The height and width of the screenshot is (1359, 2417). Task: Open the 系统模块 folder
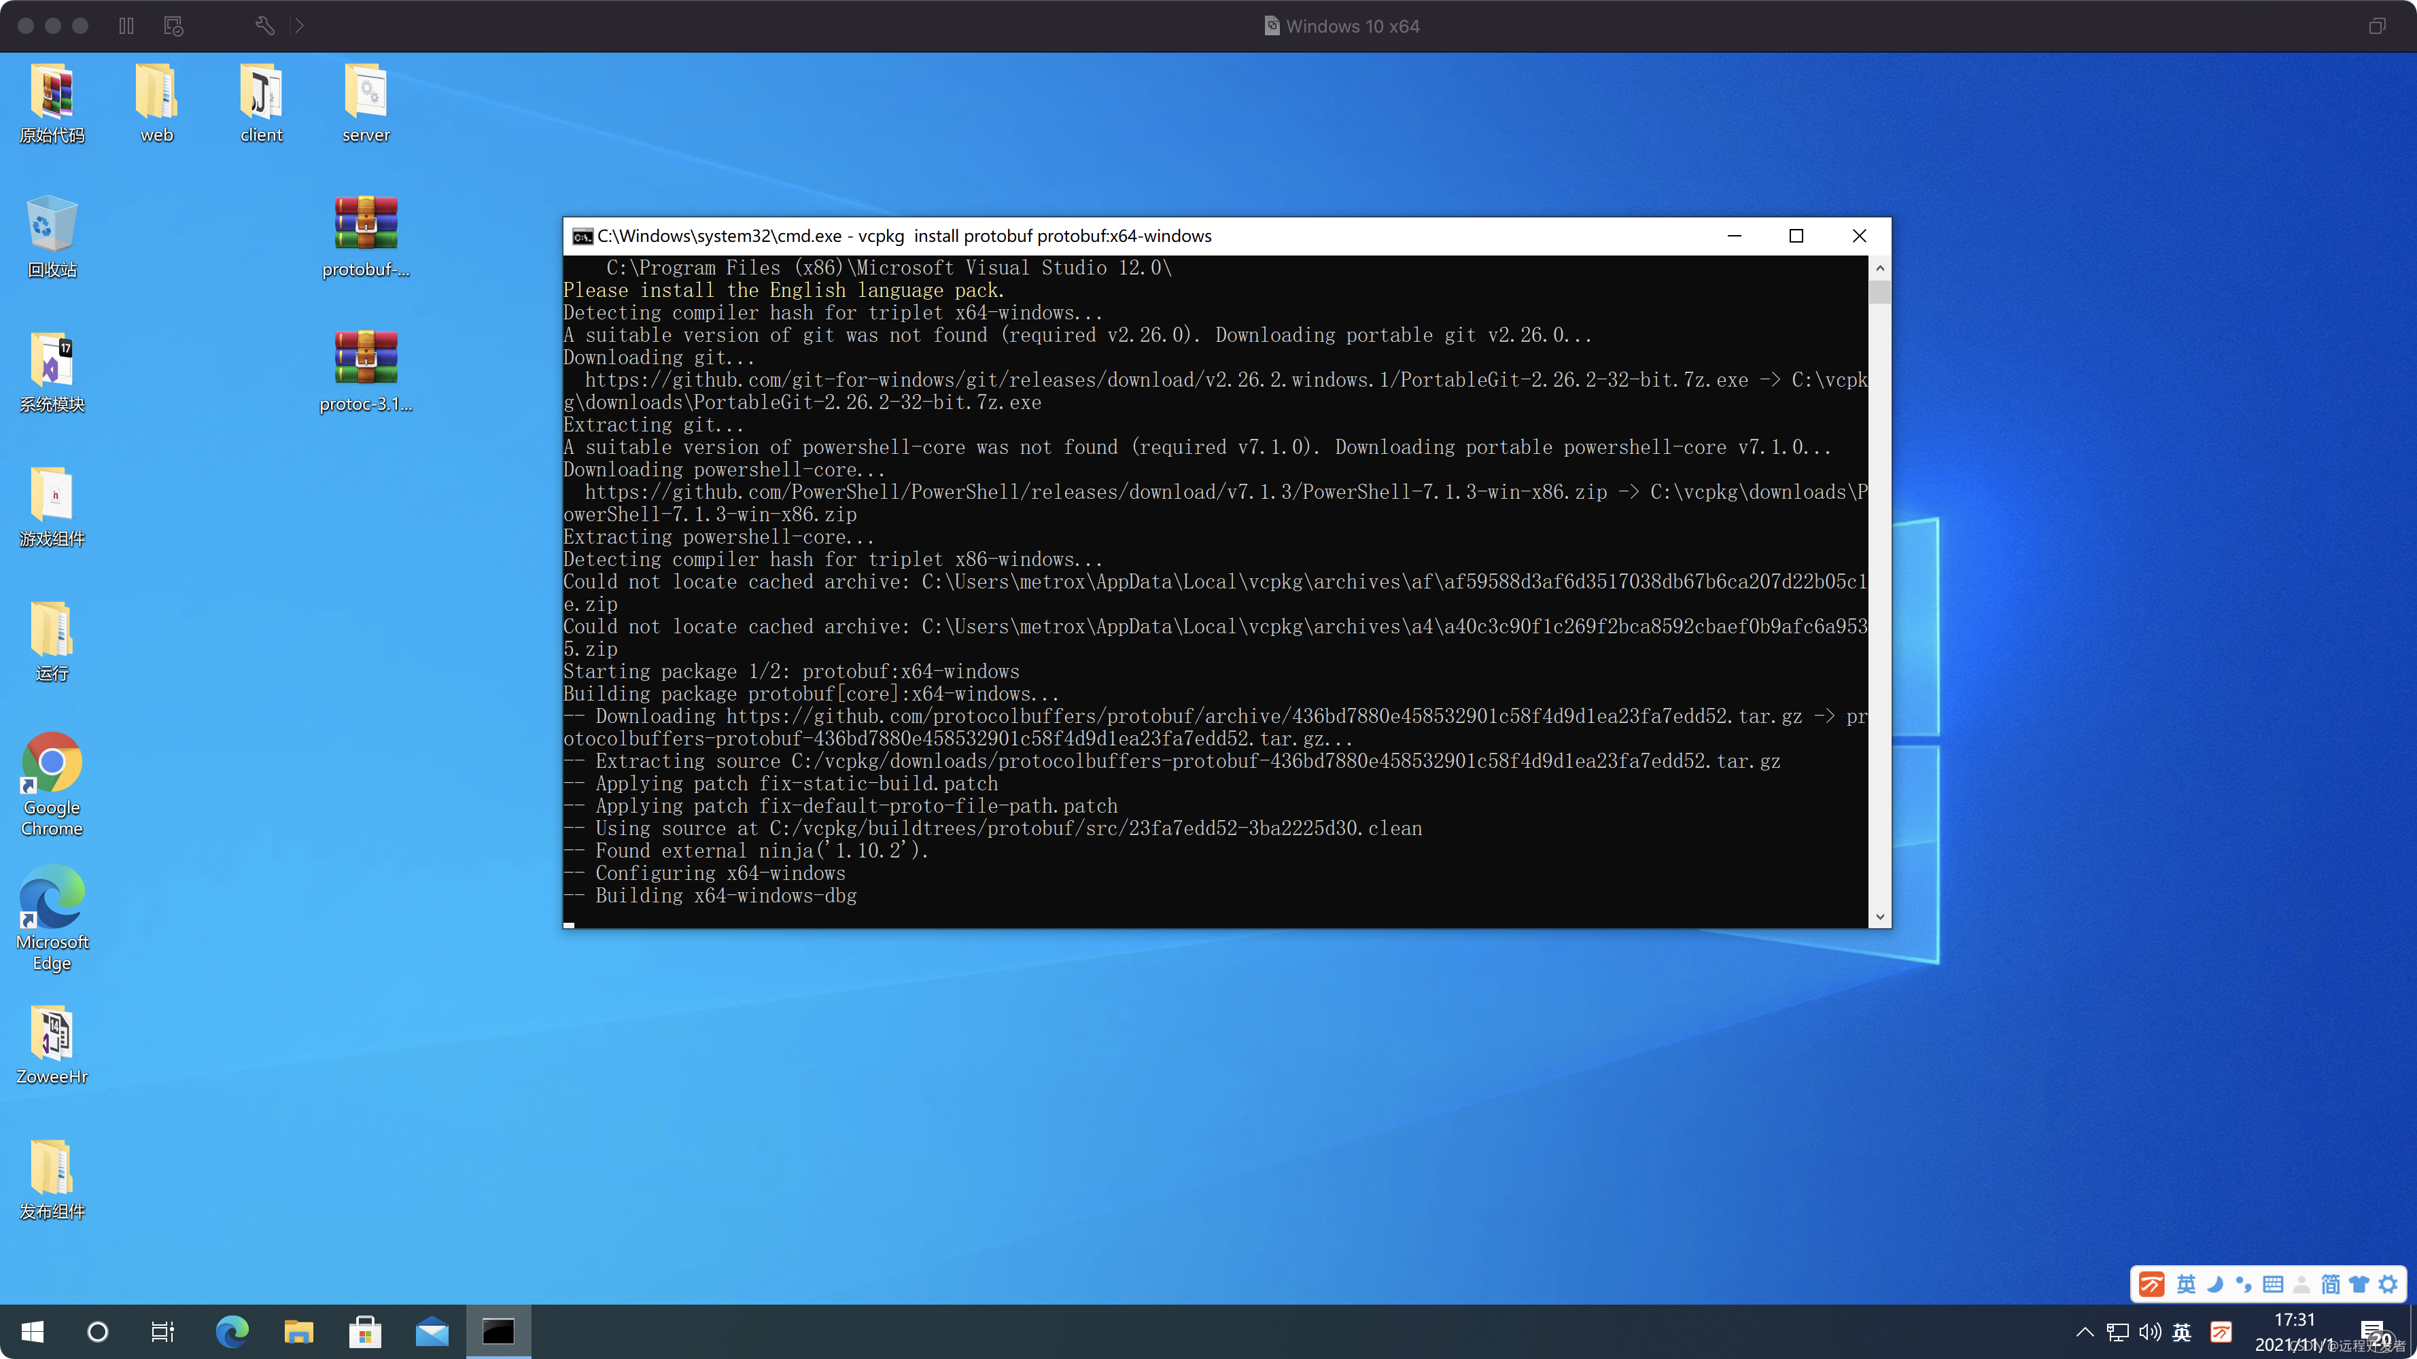(52, 372)
